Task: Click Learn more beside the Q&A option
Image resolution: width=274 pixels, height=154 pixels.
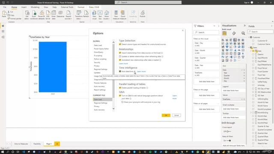Action: tap(175, 97)
